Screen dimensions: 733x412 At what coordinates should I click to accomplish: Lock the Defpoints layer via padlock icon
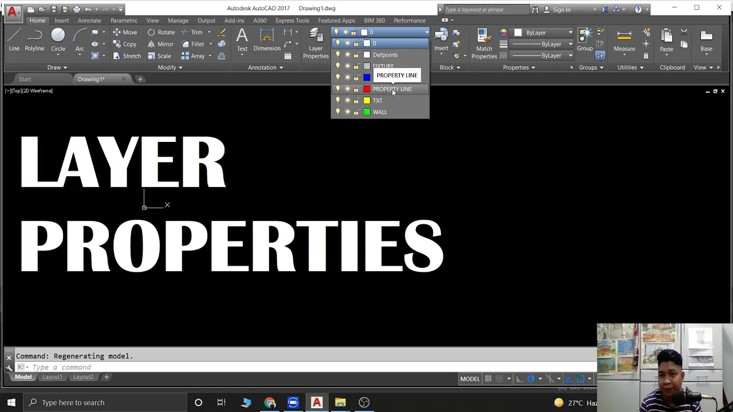click(356, 55)
